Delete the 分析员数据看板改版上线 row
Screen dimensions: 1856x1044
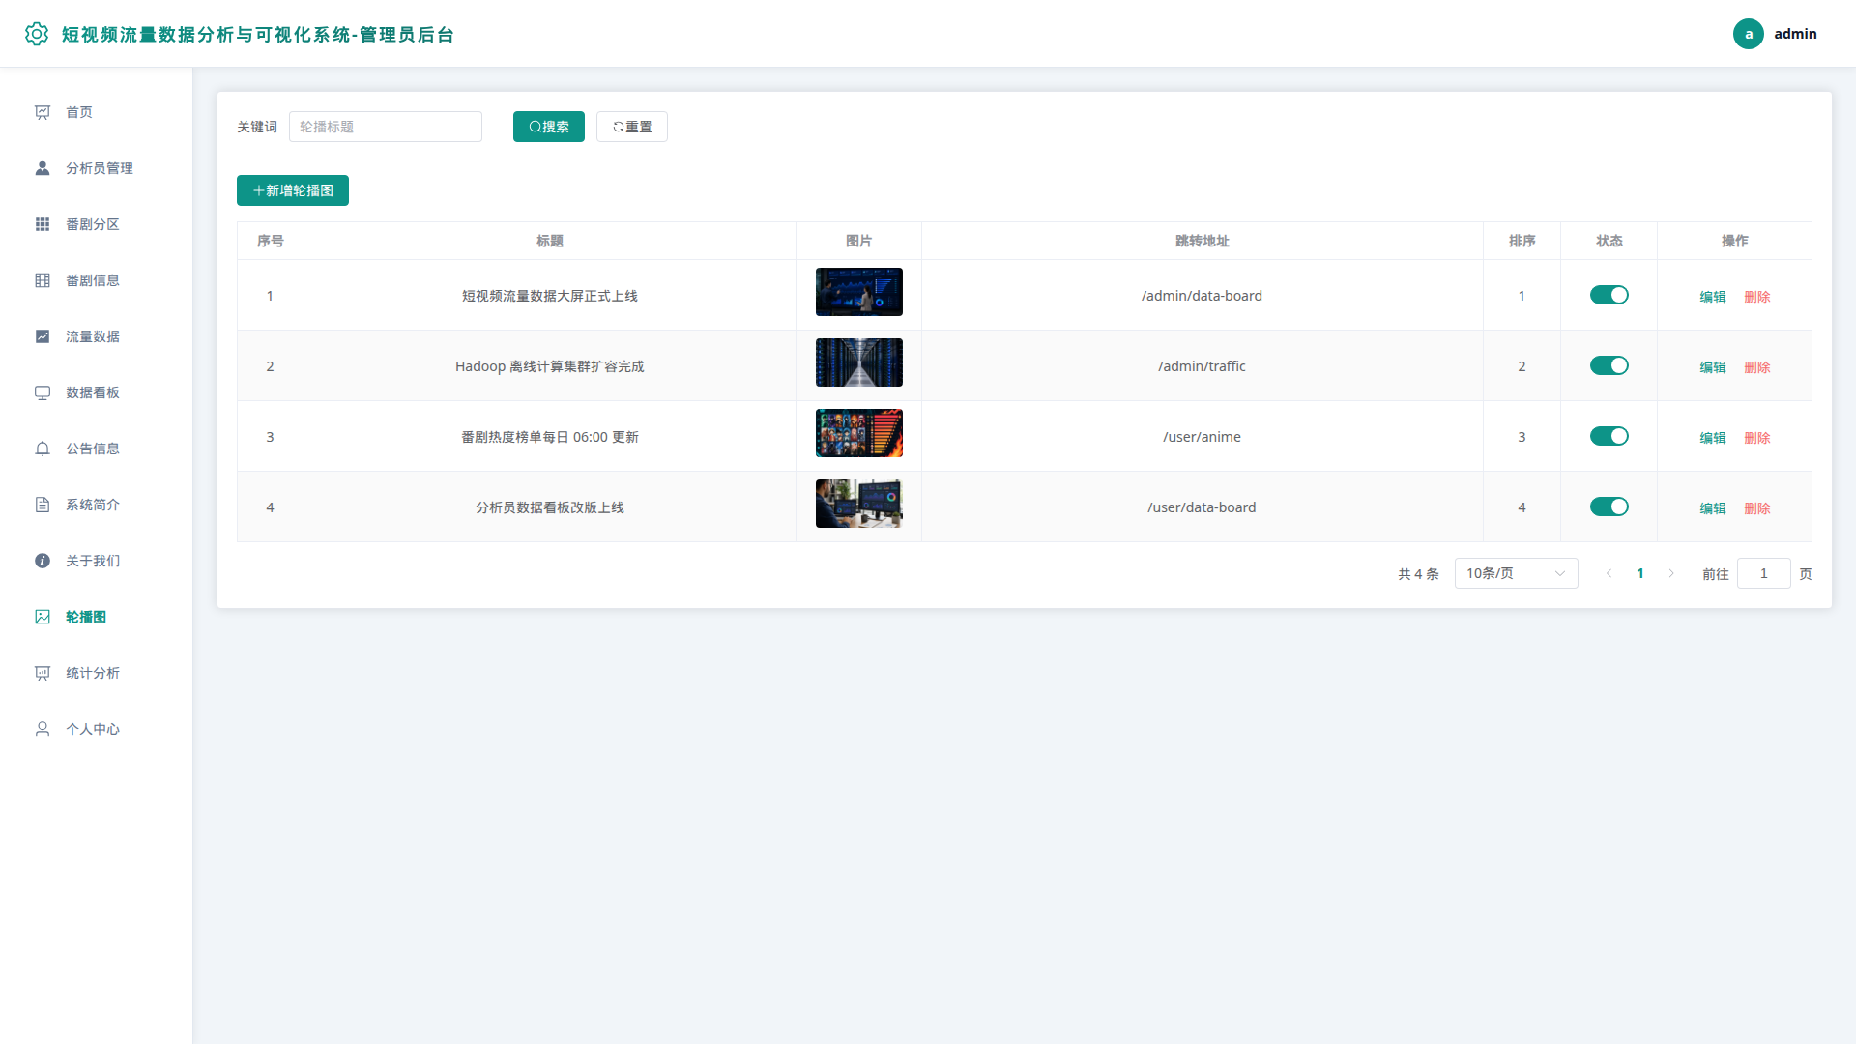pyautogui.click(x=1756, y=508)
